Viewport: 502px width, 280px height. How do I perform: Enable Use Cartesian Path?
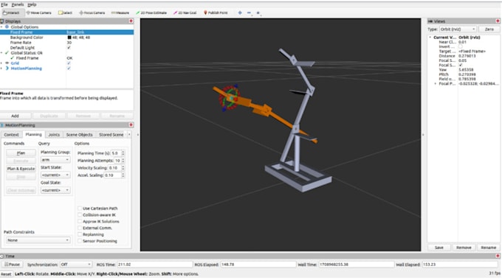tap(80, 209)
